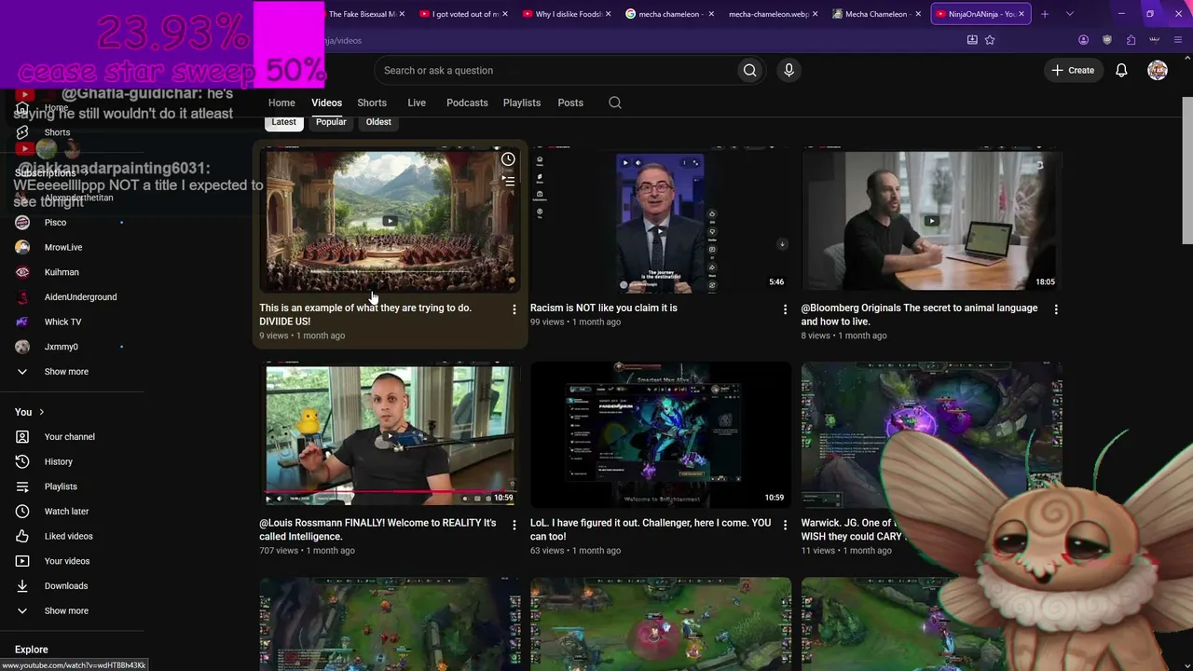This screenshot has width=1193, height=671.
Task: Open the channel Podcasts tab
Action: coord(467,103)
